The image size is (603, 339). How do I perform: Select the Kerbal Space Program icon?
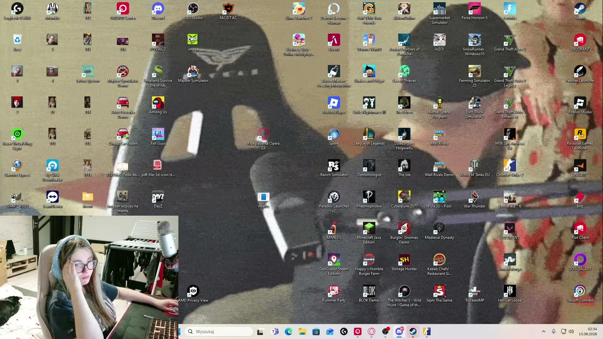click(439, 108)
